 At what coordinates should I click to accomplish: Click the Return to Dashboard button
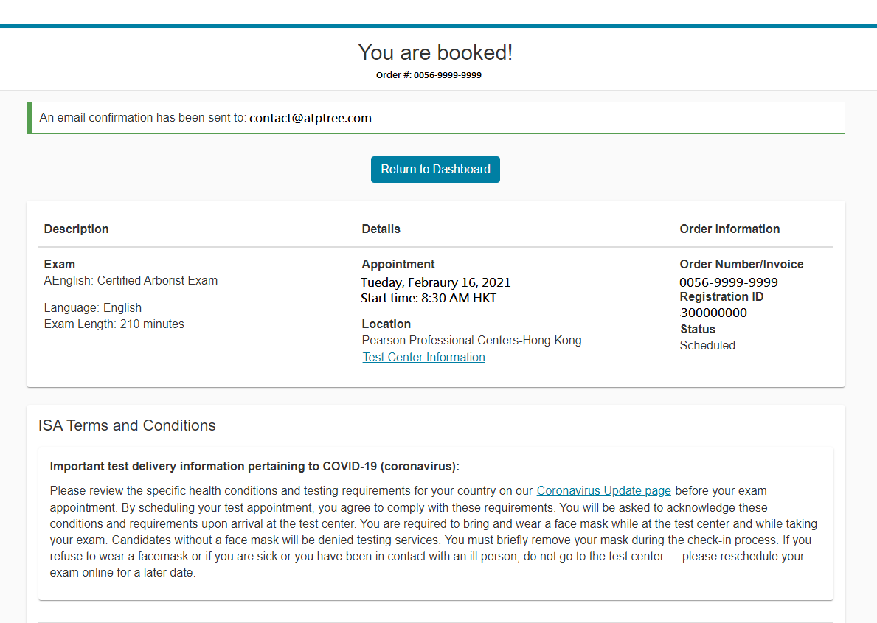[x=435, y=170]
